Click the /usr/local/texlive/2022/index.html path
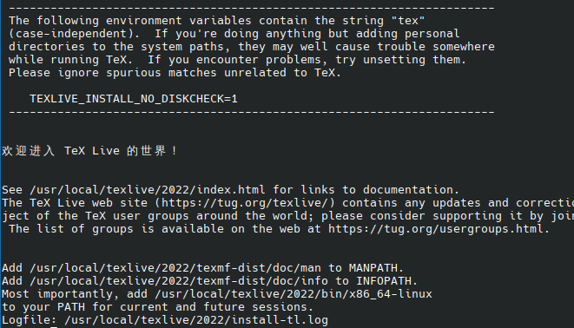This screenshot has height=328, width=574. (x=147, y=190)
